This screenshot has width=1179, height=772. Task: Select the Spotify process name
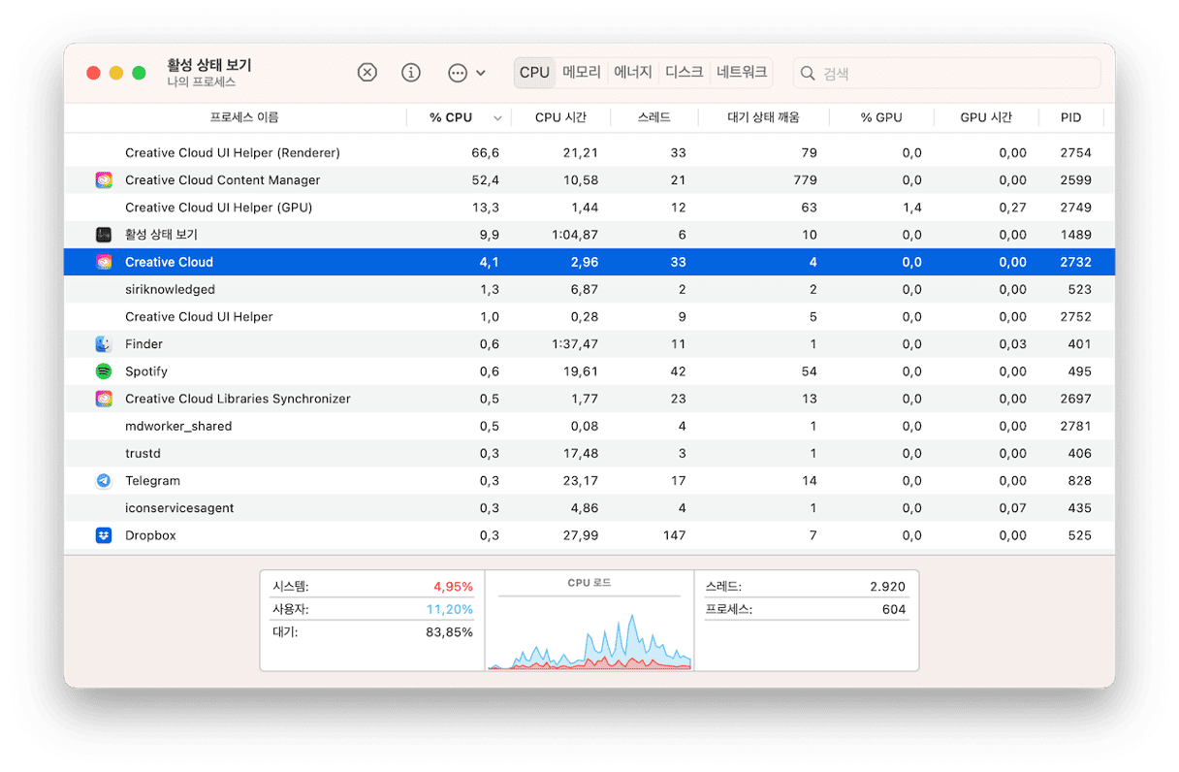click(x=146, y=371)
